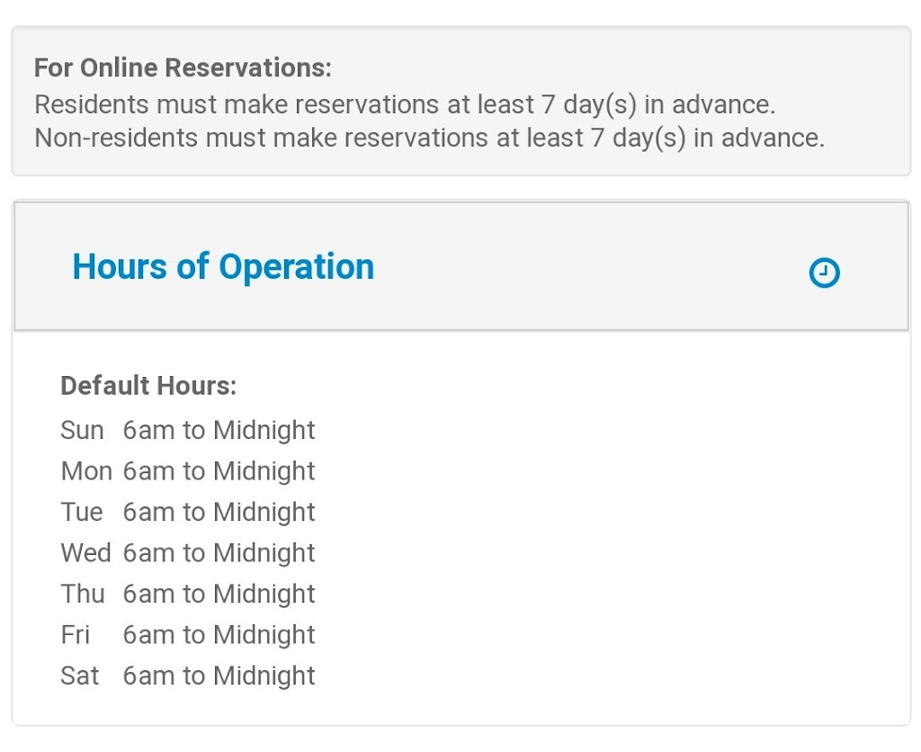
Task: Select the Mon 6am to Midnight row
Action: [x=188, y=471]
